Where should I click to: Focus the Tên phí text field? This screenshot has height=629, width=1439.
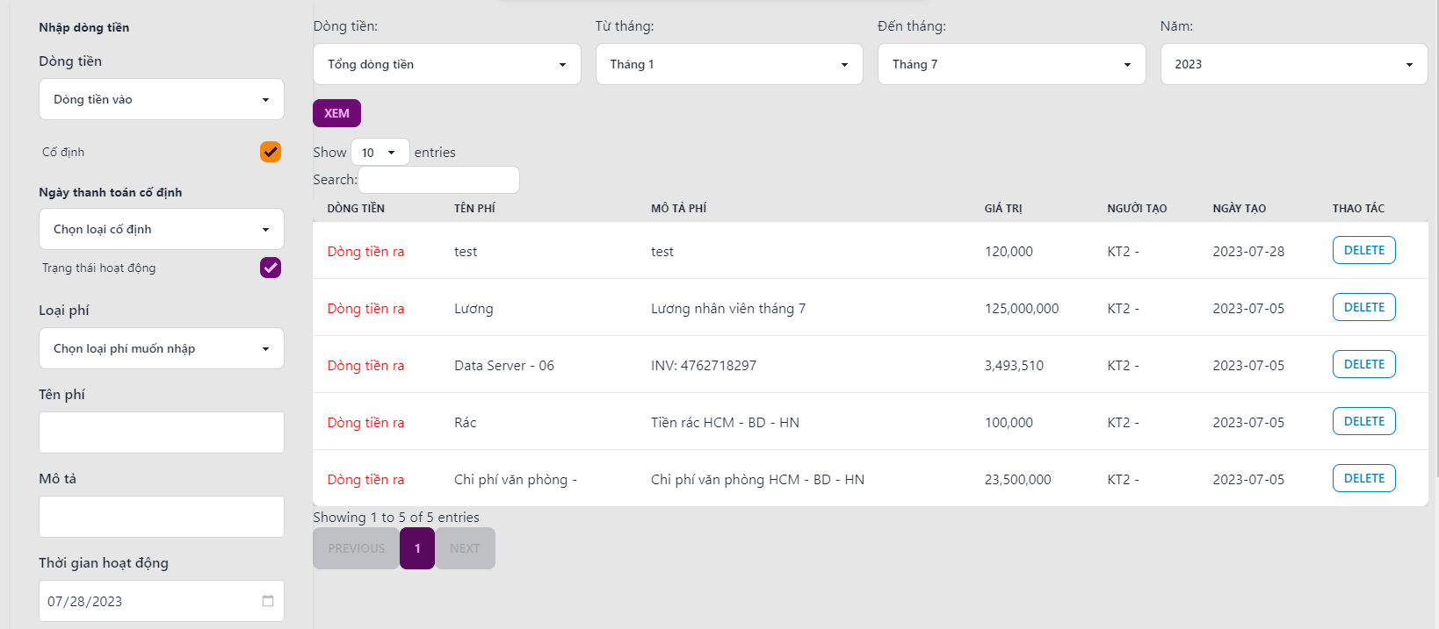(162, 432)
